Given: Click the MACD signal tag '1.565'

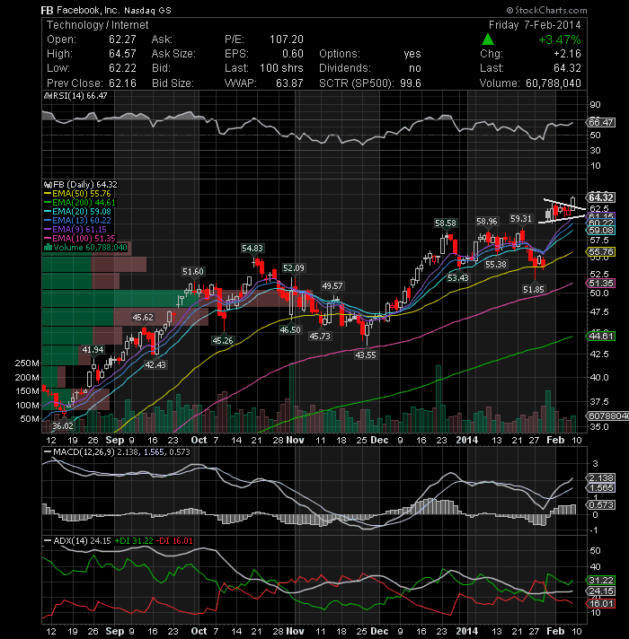Looking at the screenshot, I should click(x=601, y=488).
